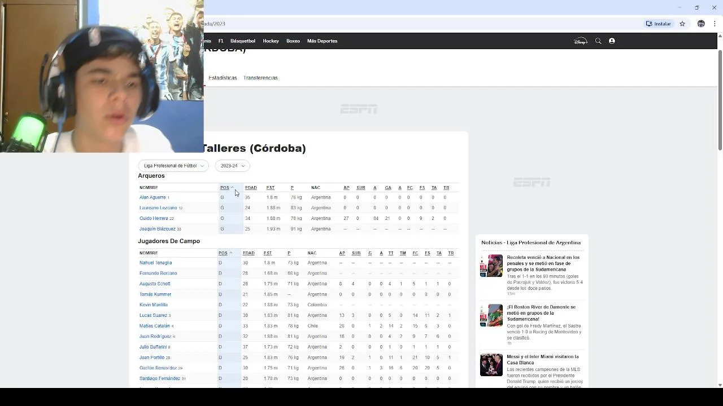
Task: Click the page vertical scrollbar thumb
Action: tap(720, 100)
